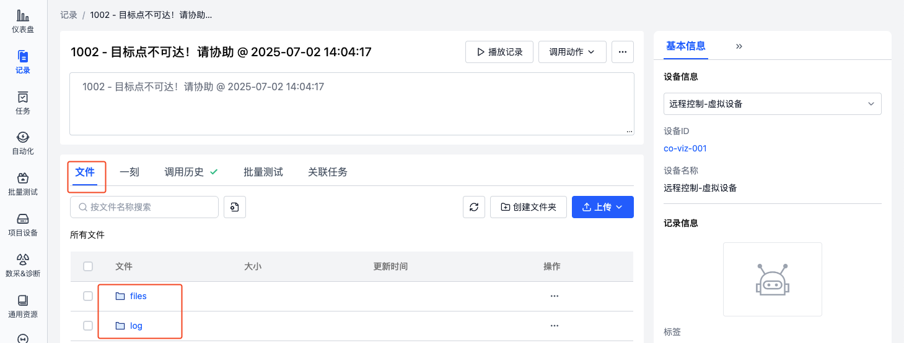Screen dimensions: 904x343
Task: Click the 更新时间 column header
Action: [390, 266]
